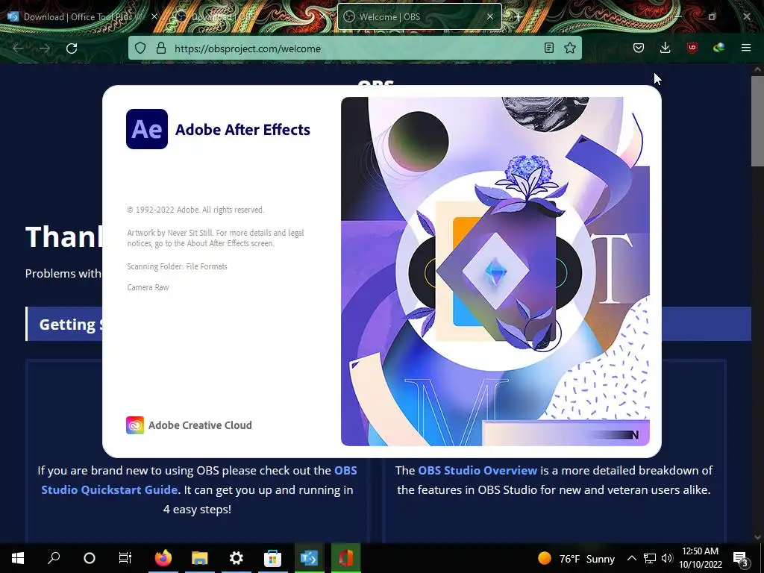
Task: Click the page vertical scrollbar thumb
Action: tap(757, 121)
